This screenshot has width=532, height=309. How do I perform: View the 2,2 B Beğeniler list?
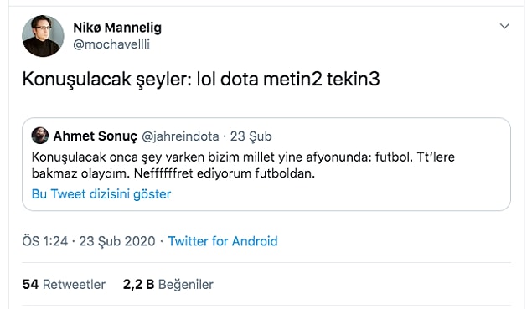168,284
